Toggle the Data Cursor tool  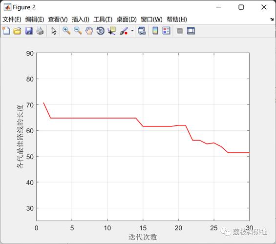pyautogui.click(x=112, y=31)
